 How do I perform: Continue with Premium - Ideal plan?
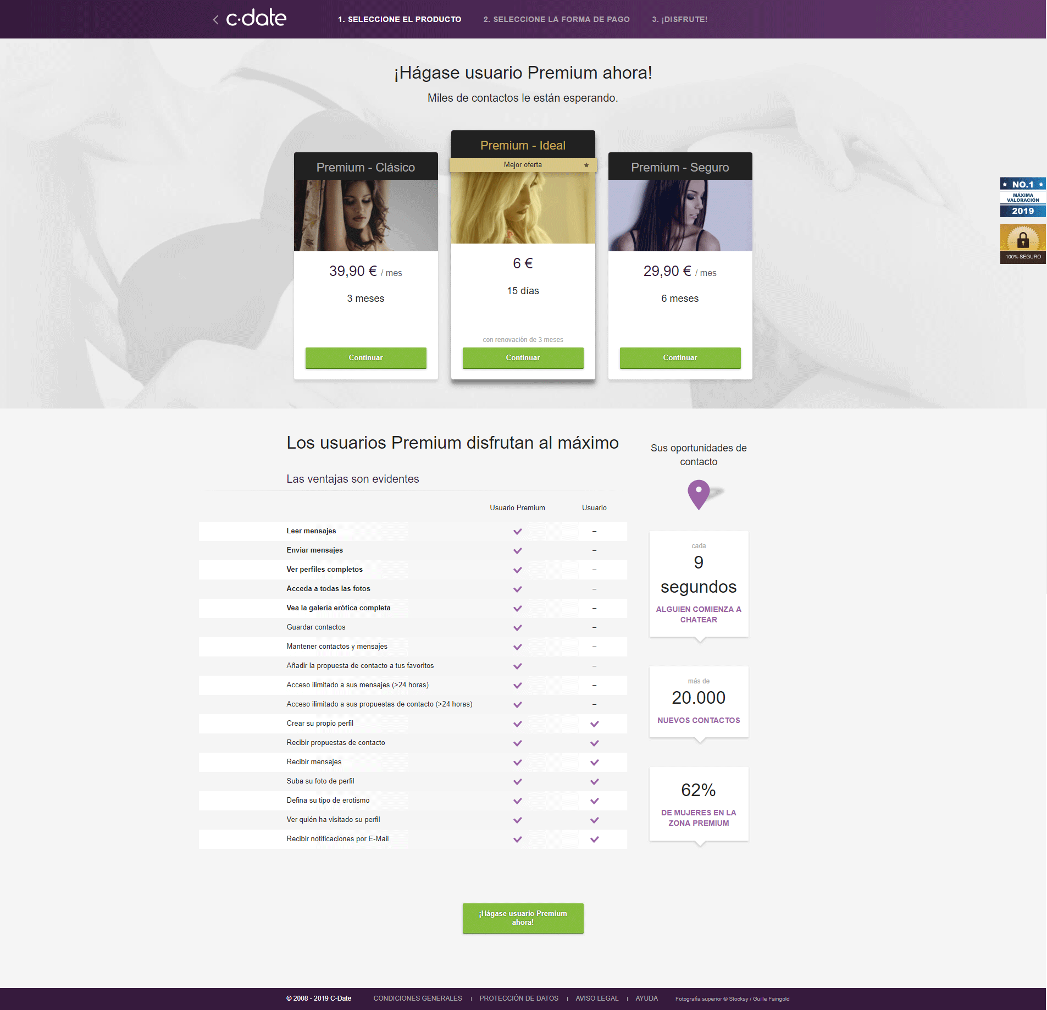tap(523, 357)
